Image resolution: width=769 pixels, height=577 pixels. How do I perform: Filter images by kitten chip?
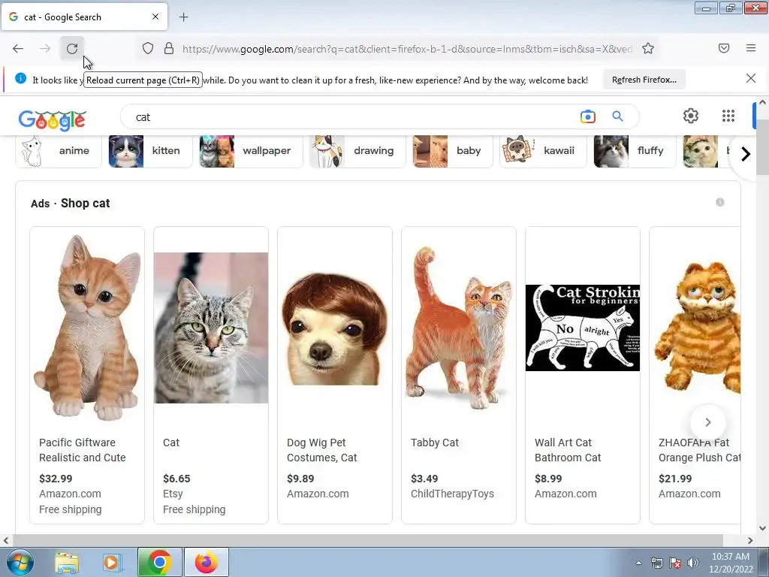coord(150,151)
